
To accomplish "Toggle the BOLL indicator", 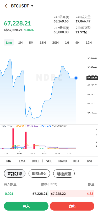I will click(36, 161).
